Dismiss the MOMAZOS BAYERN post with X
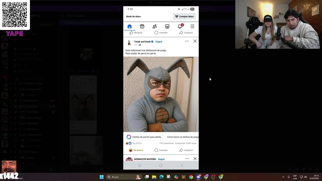The width and height of the screenshot is (322, 181). 195,159
